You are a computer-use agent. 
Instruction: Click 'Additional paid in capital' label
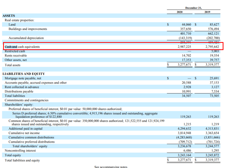[25, 129]
